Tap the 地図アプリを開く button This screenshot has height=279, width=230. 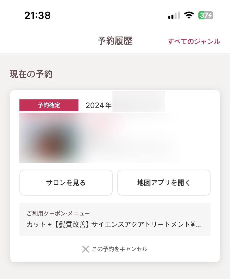coord(164,183)
